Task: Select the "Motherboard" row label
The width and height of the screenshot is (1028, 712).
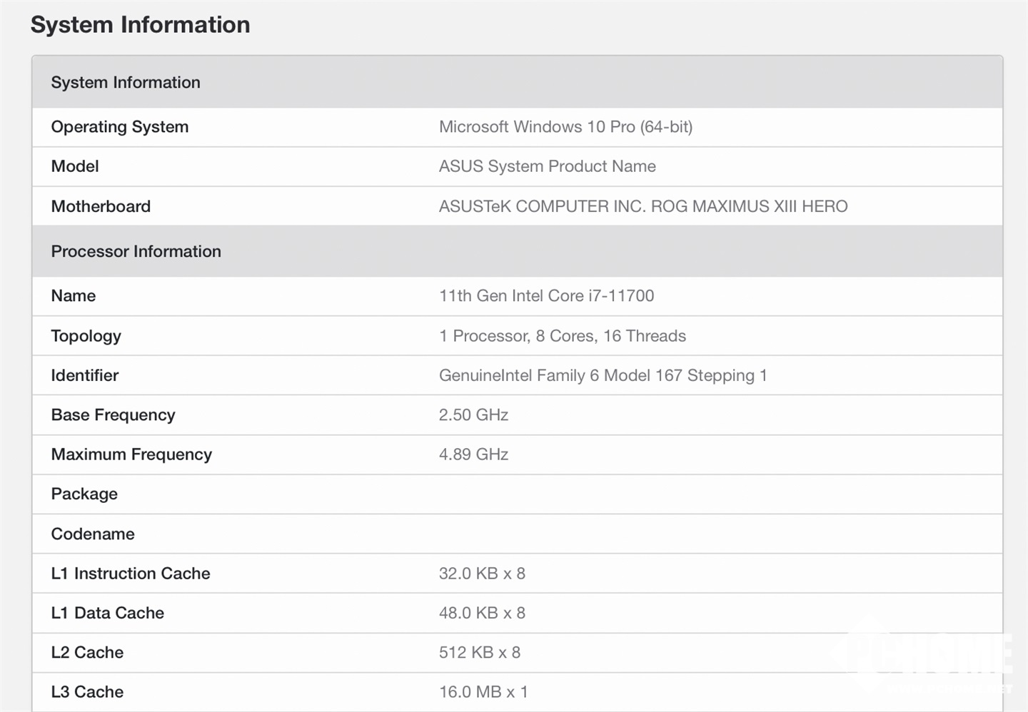Action: (101, 206)
